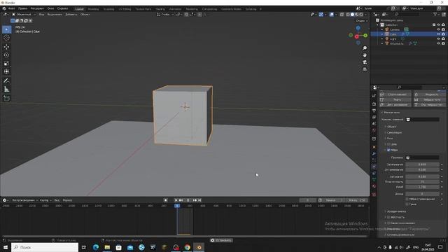Open the Modifiers wrench properties tab

tap(374, 154)
